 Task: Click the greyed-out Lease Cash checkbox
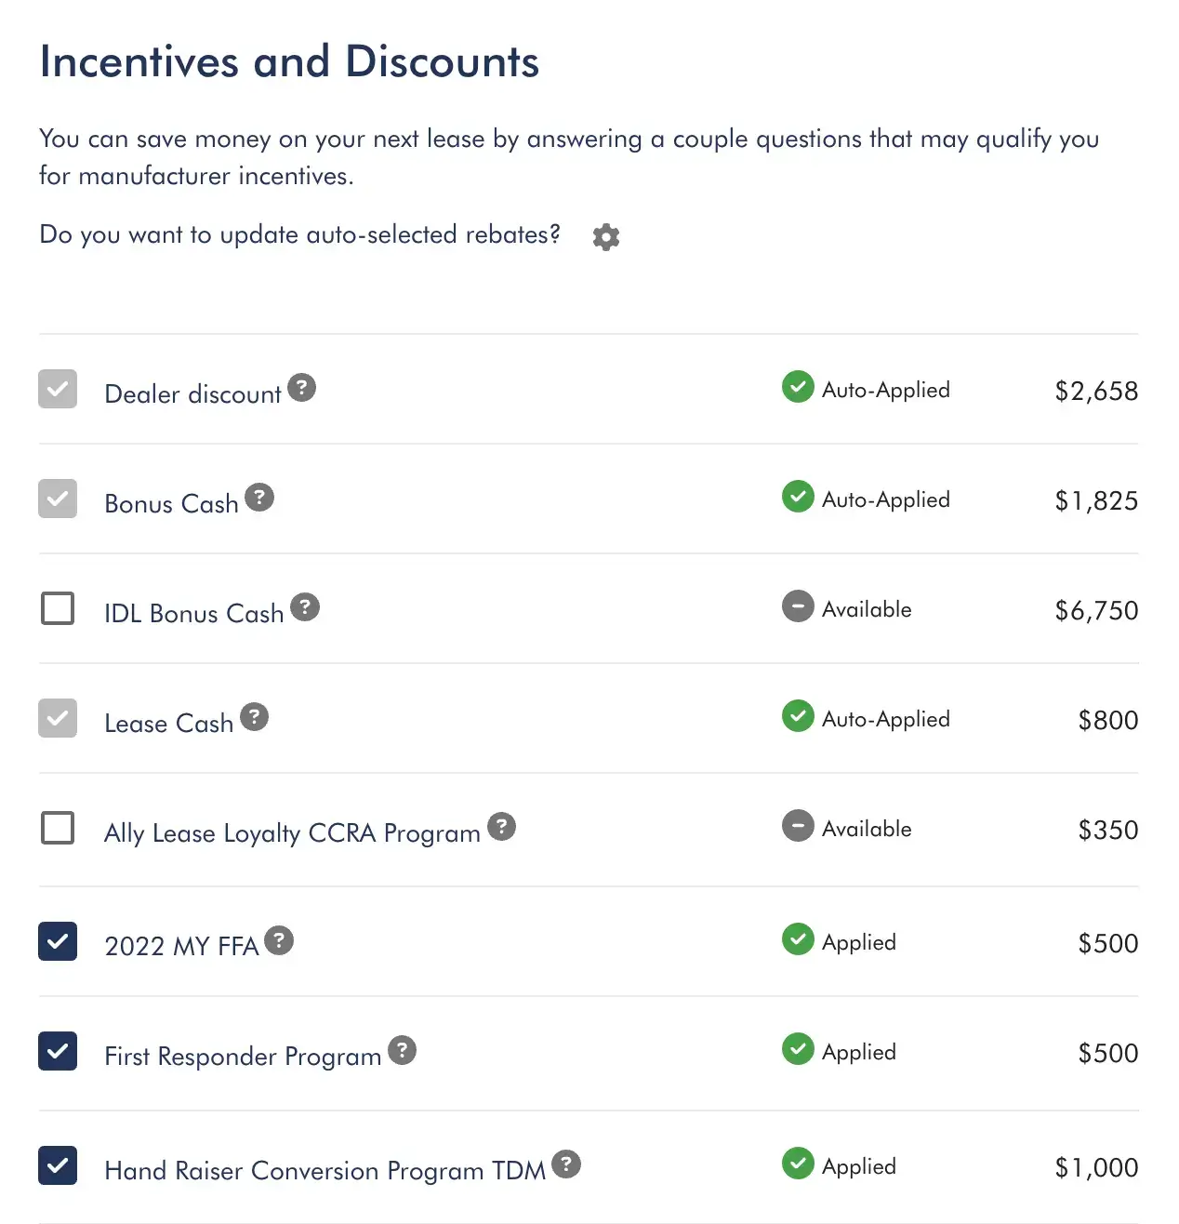58,718
